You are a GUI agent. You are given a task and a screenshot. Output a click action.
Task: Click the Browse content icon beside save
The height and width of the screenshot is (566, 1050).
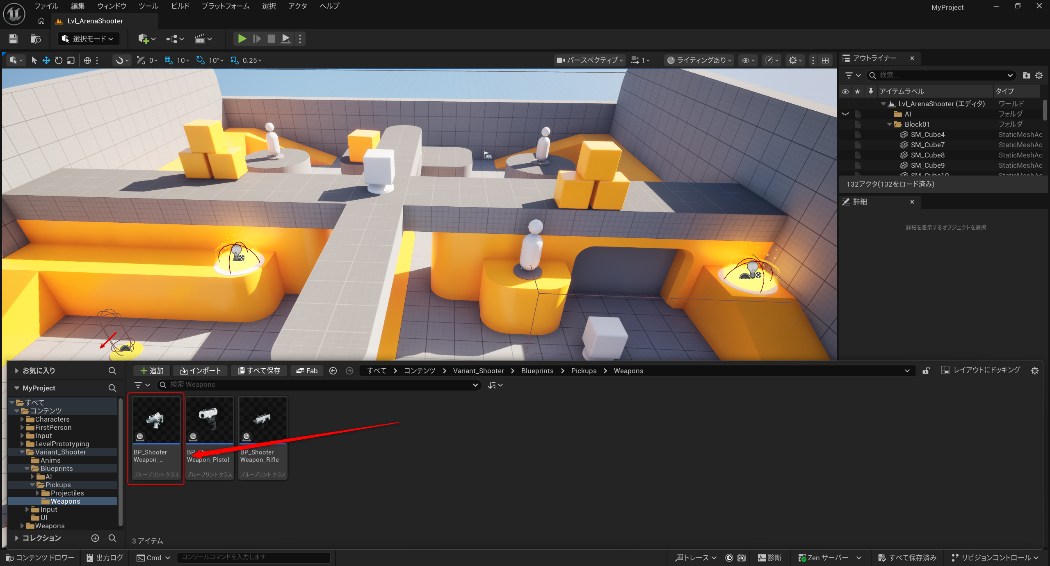pos(36,39)
